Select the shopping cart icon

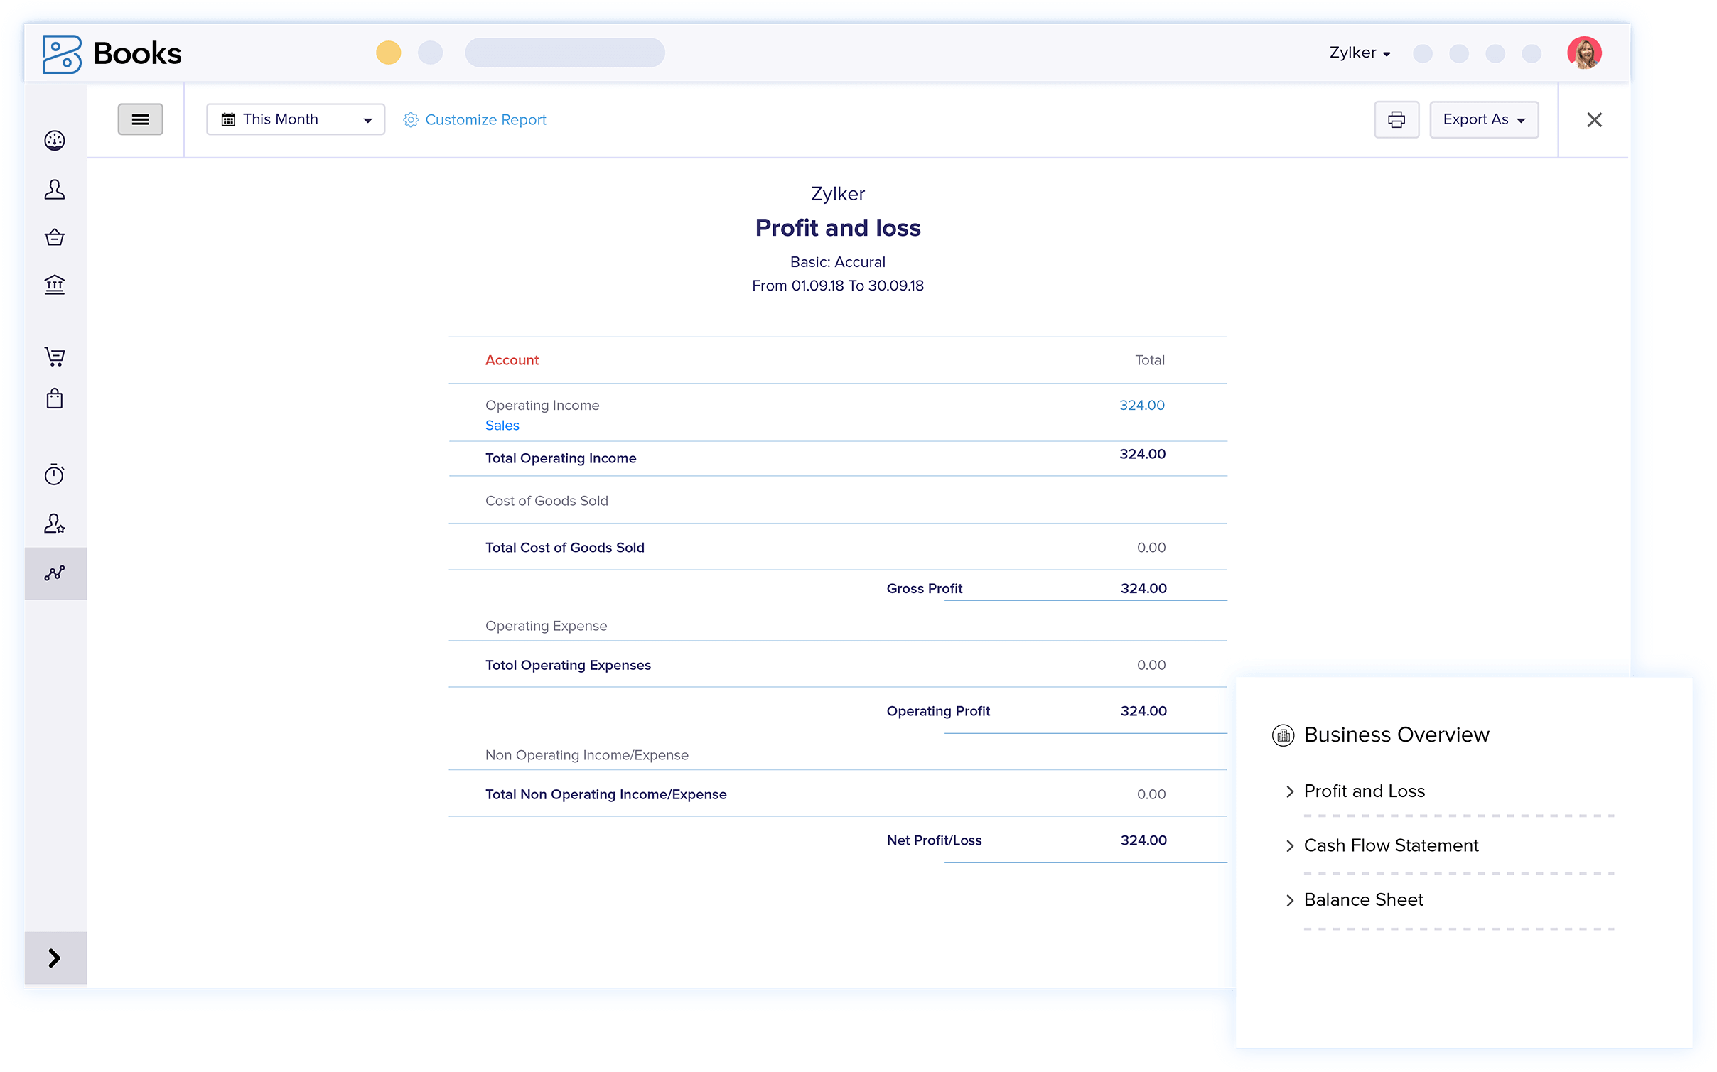tap(54, 358)
